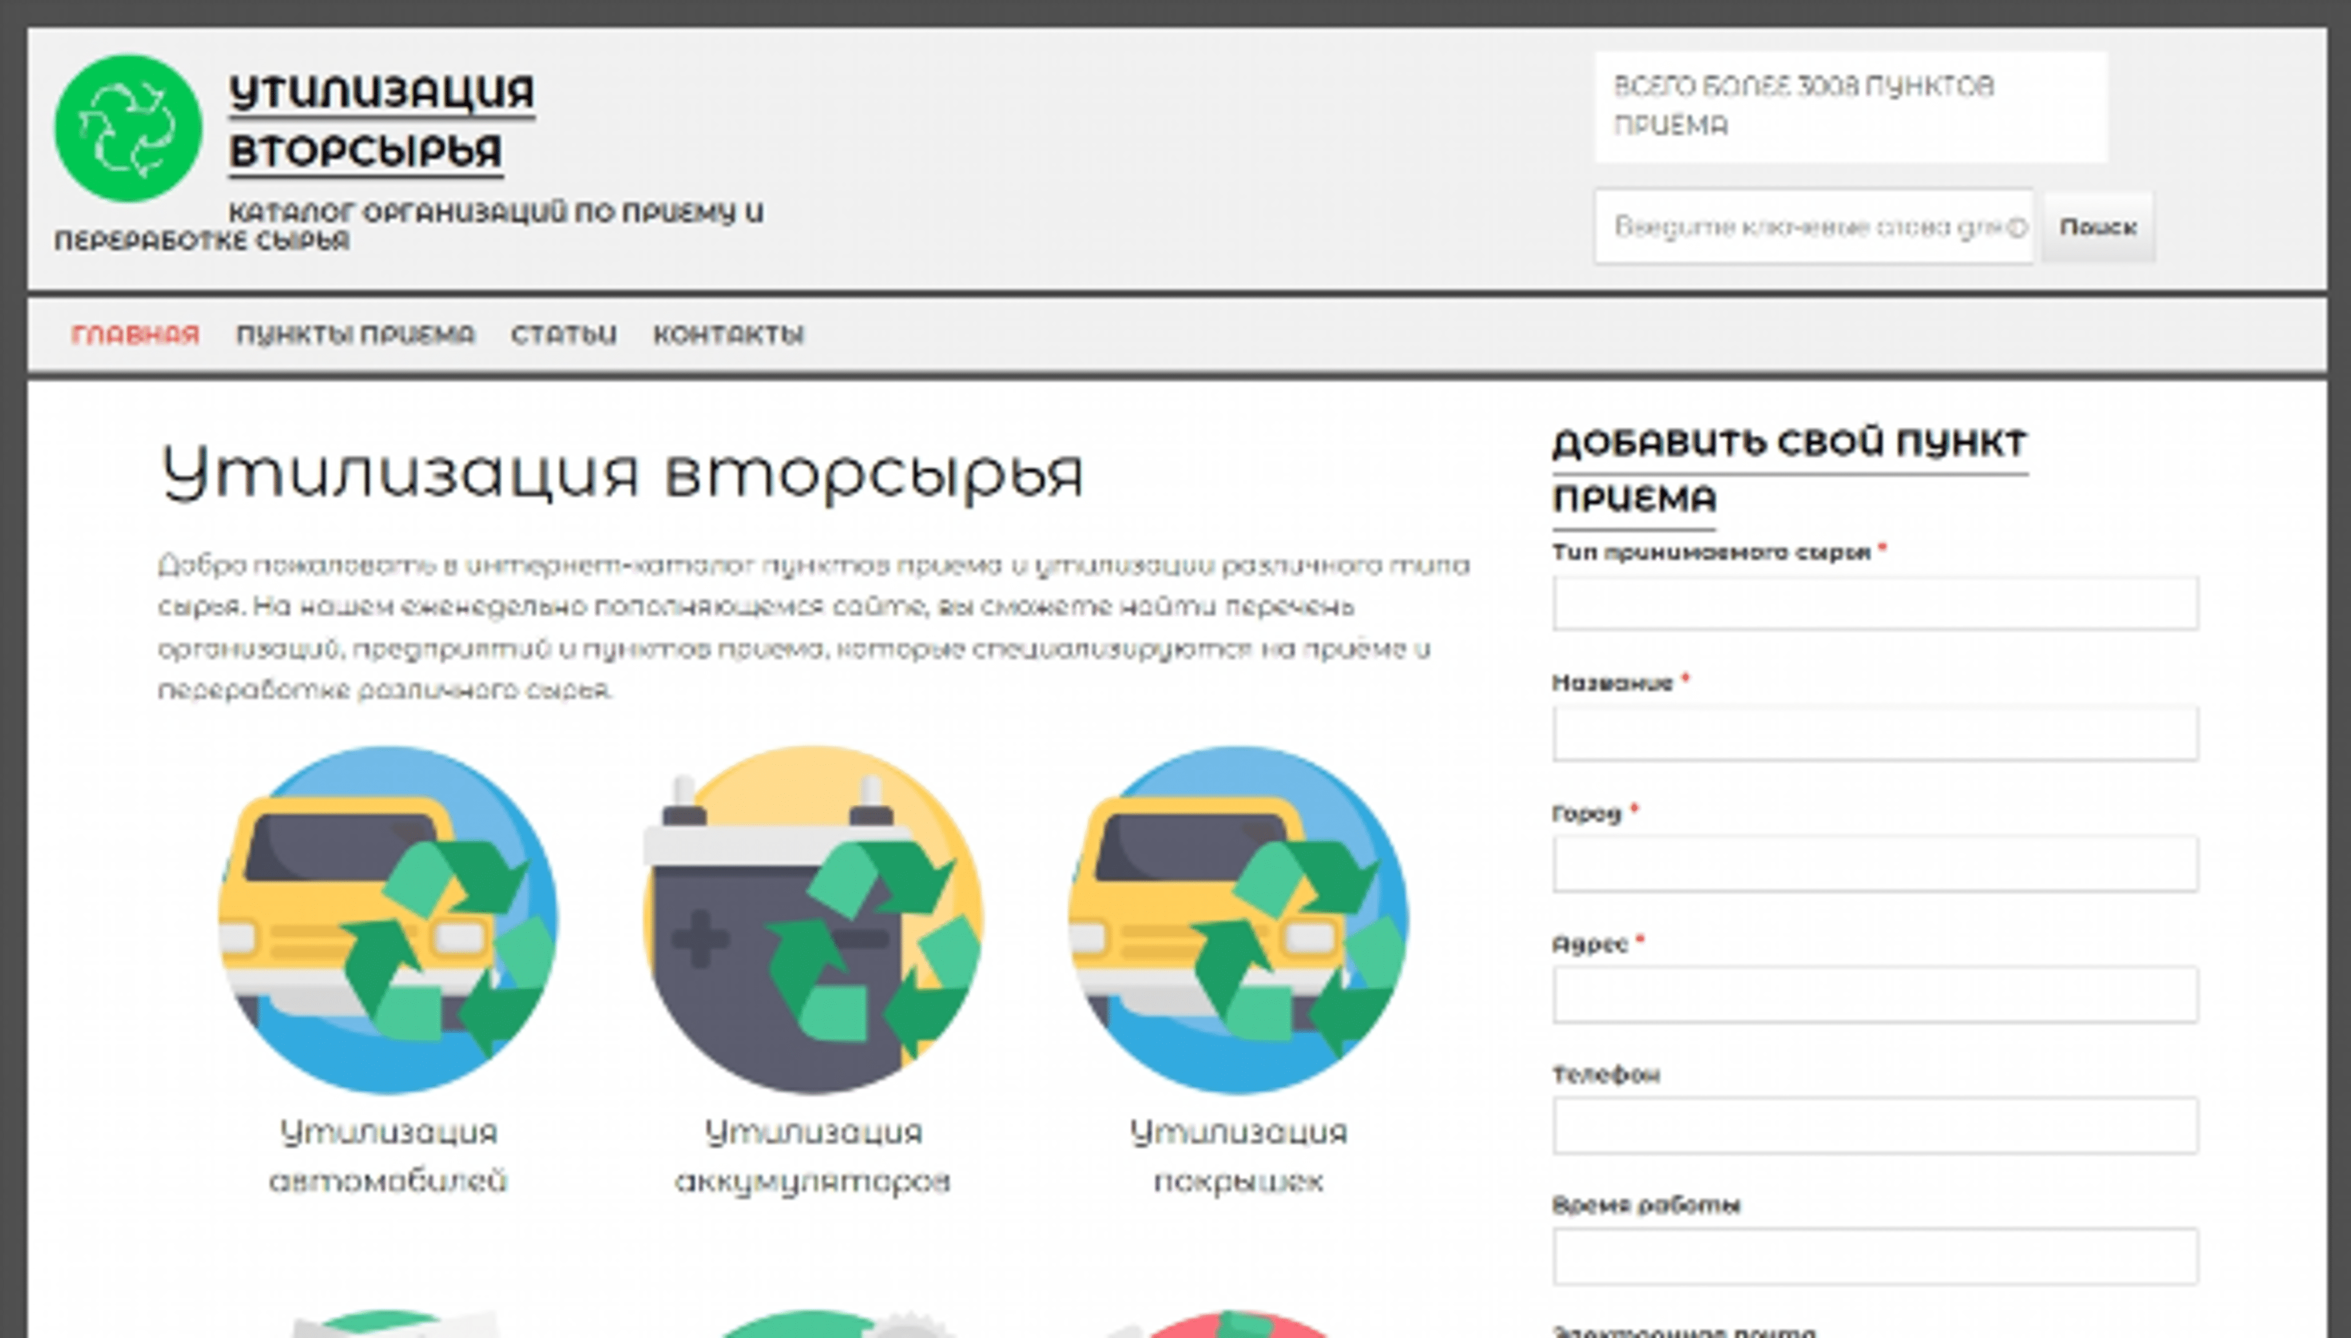2351x1338 pixels.
Task: Open the battery recycling category icon
Action: [x=812, y=919]
